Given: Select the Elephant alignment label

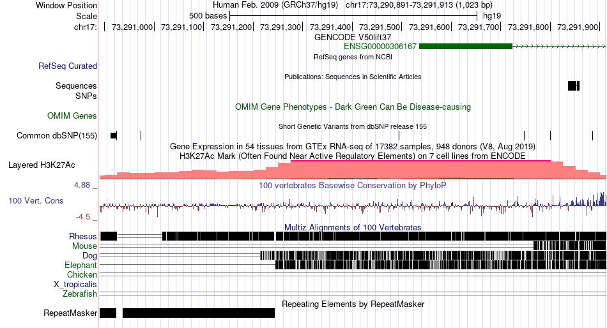Looking at the screenshot, I should tap(81, 265).
